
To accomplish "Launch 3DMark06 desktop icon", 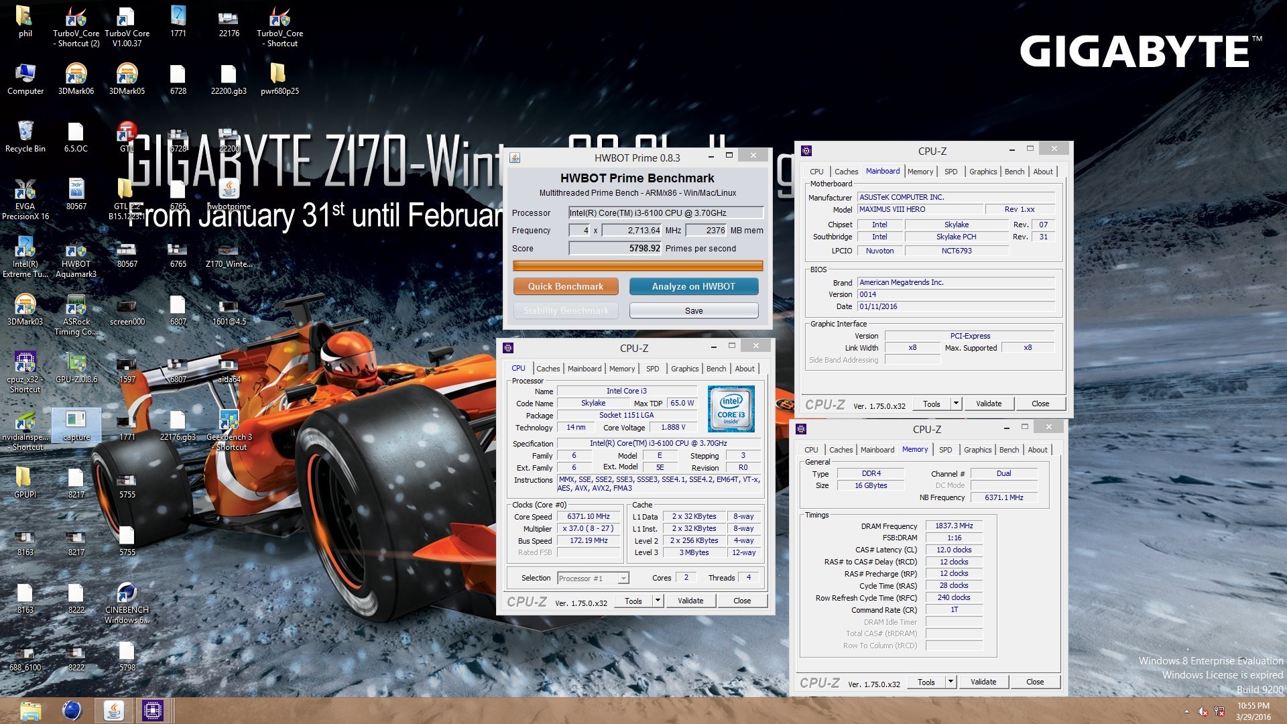I will click(x=76, y=80).
